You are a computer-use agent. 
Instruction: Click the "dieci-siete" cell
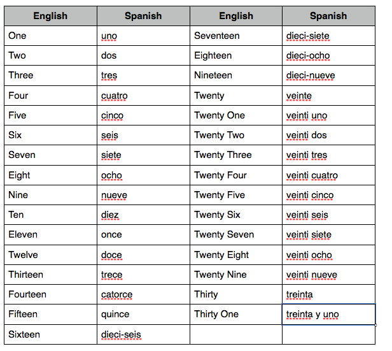tap(308, 36)
